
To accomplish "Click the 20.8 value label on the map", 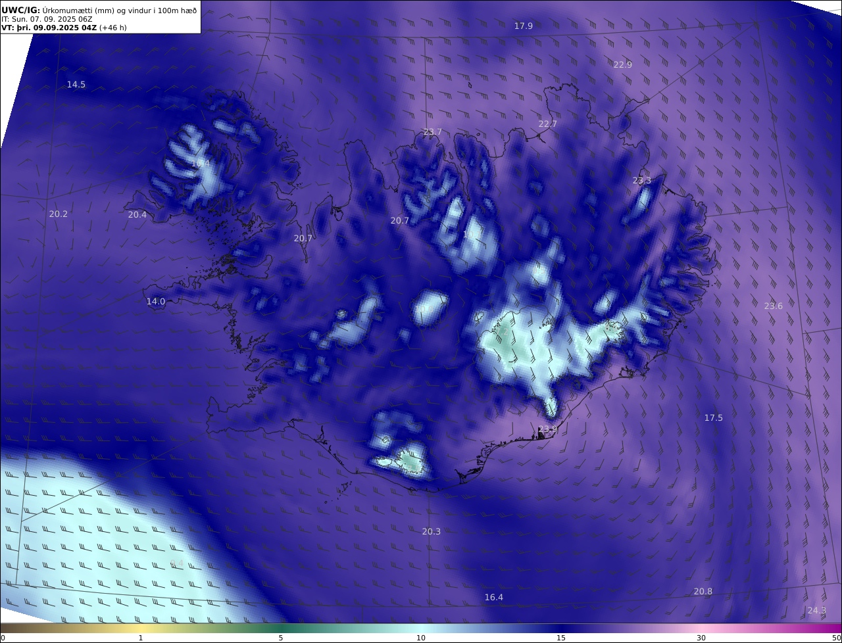I will 703,591.
